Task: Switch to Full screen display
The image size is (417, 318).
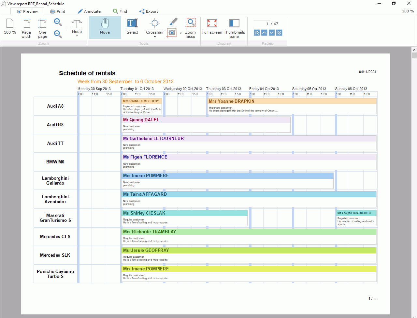Action: coord(212,27)
